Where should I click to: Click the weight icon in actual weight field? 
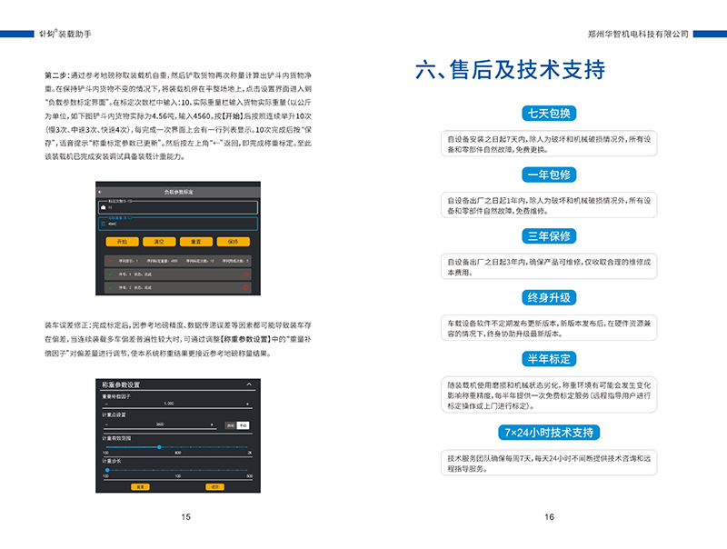(x=103, y=224)
